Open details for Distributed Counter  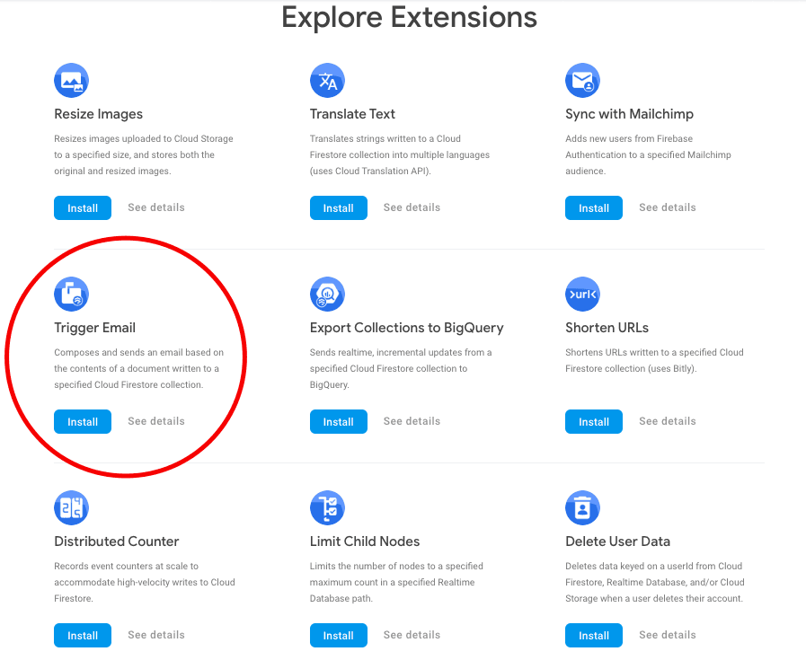click(x=155, y=635)
